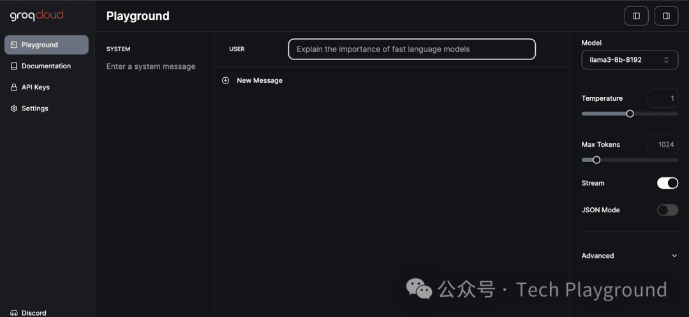Enable the JSON Mode toggle
Image resolution: width=689 pixels, height=317 pixels.
pyautogui.click(x=667, y=210)
